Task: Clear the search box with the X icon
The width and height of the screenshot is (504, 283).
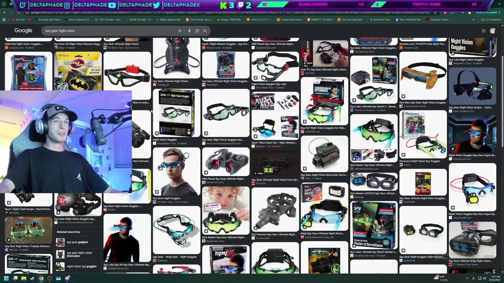Action: 180,31
